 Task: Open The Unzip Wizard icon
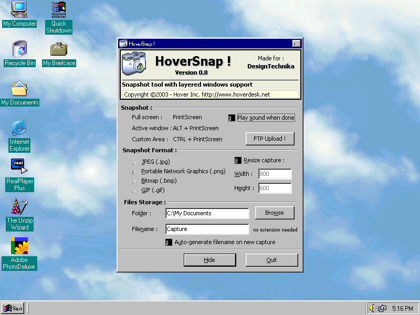tap(19, 215)
